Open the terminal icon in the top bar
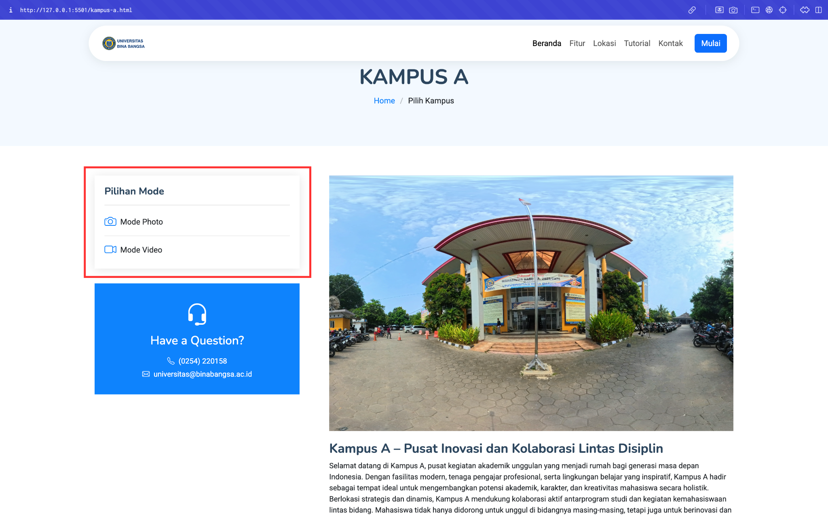 (x=756, y=10)
